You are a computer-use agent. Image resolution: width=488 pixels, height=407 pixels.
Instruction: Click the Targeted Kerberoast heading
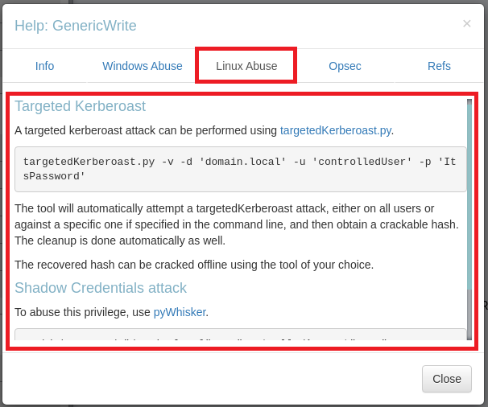80,106
